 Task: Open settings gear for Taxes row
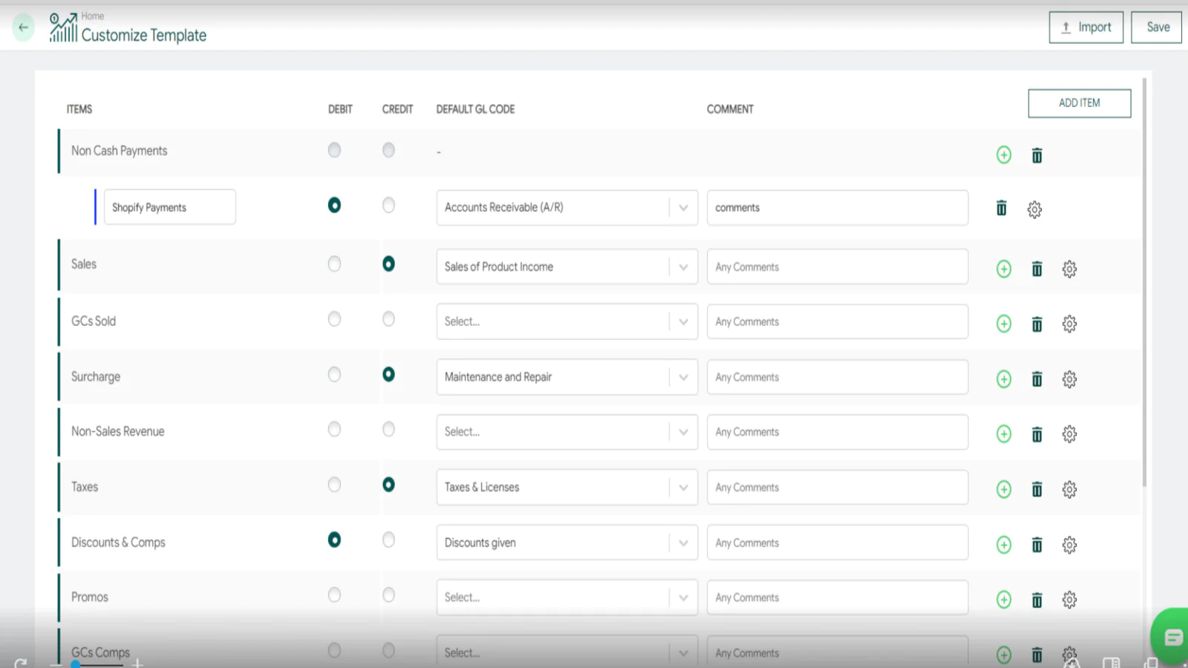coord(1068,489)
